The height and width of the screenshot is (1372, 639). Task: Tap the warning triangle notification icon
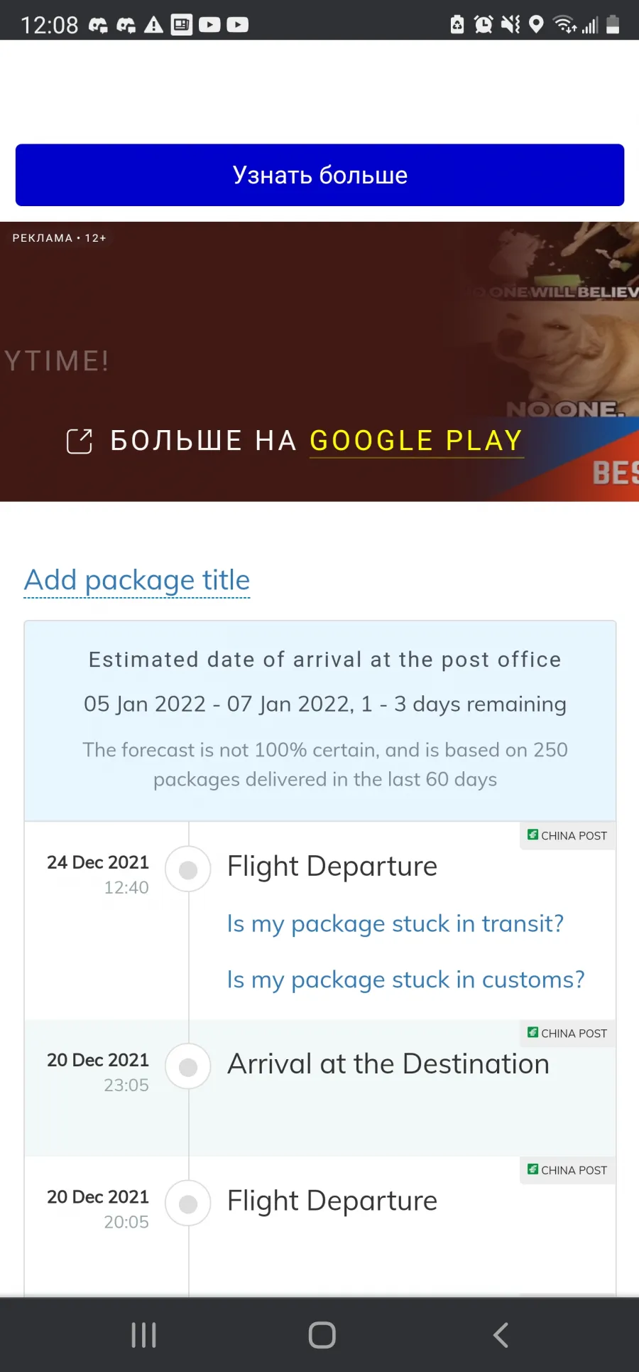pyautogui.click(x=153, y=26)
